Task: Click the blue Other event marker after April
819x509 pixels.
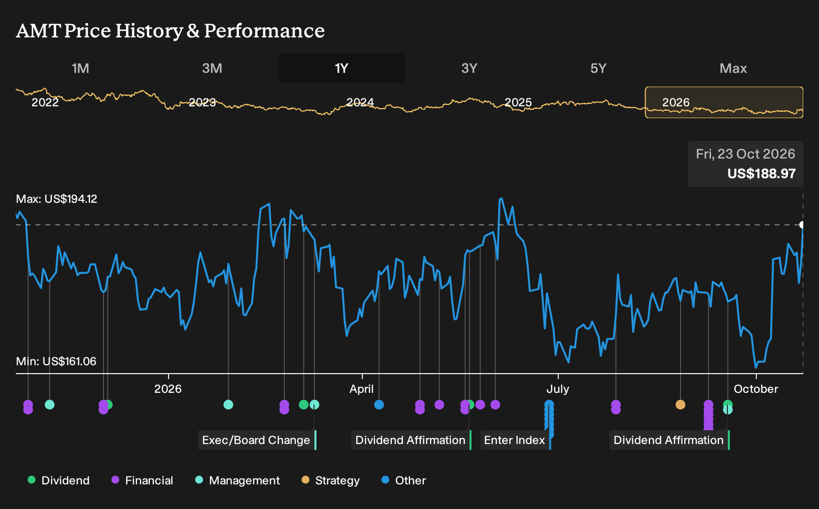Action: (x=379, y=405)
